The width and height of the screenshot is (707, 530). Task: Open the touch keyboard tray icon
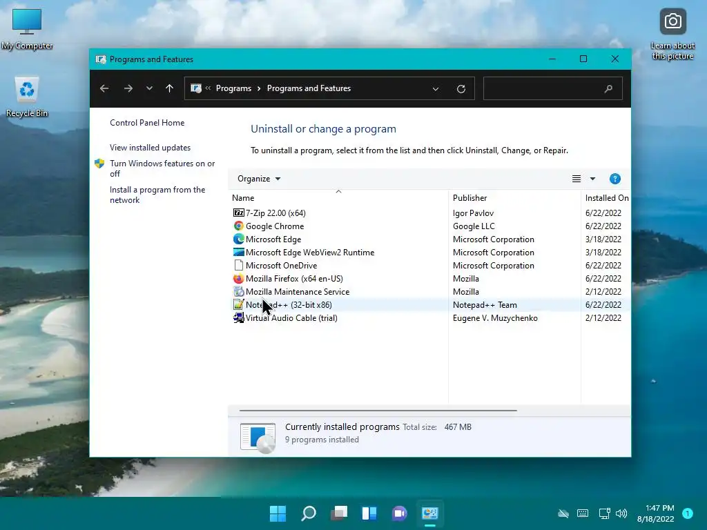[x=583, y=513]
